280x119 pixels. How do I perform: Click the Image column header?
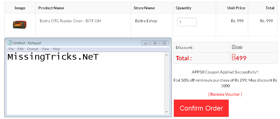pos(20,8)
